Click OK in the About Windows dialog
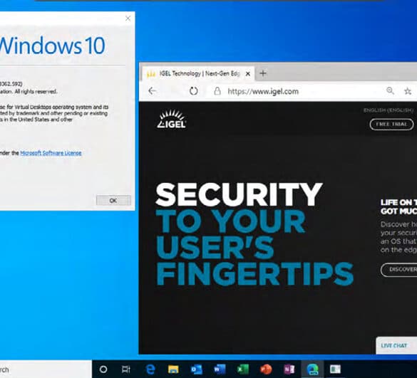 tap(113, 200)
